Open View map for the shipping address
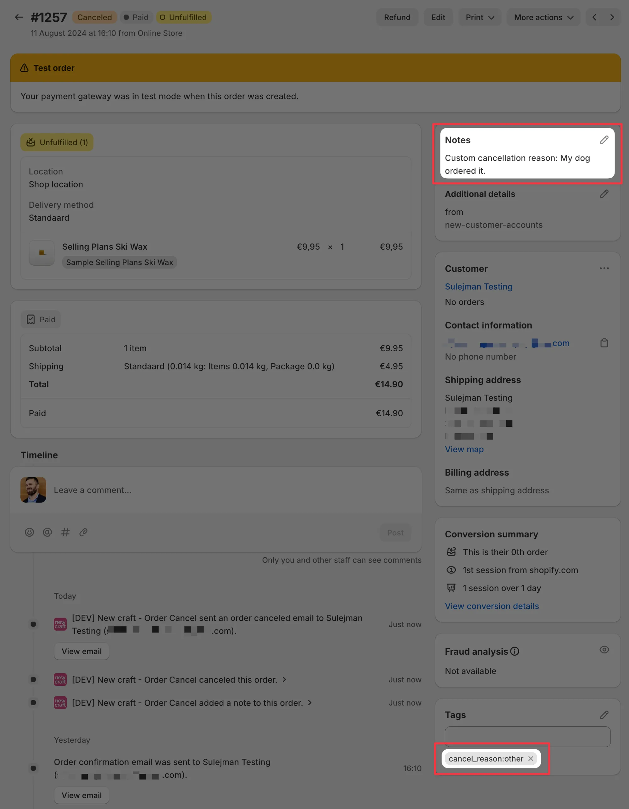Screen dimensions: 629x809 (x=464, y=449)
